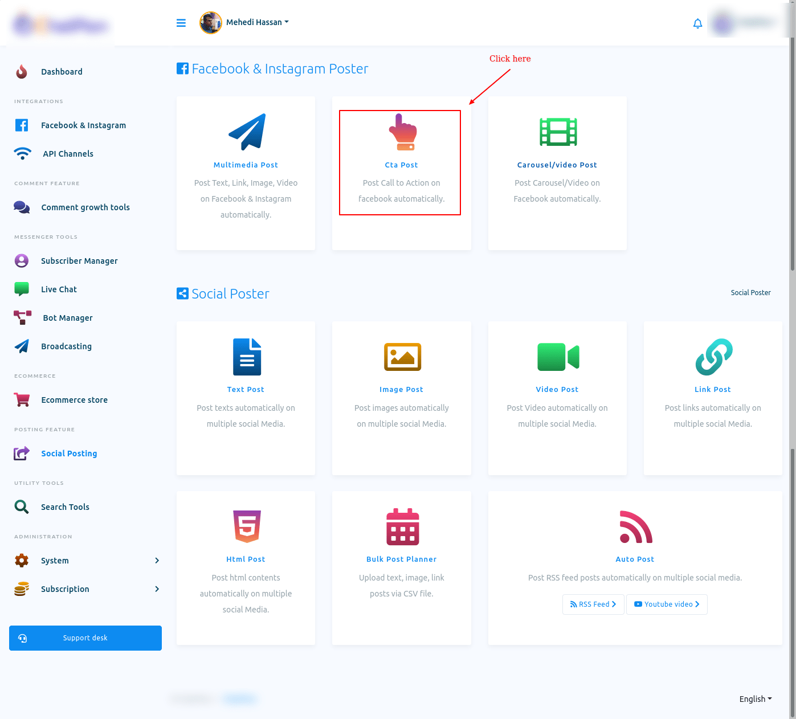Open Facebook & Instagram menu item
This screenshot has width=796, height=719.
coord(83,125)
